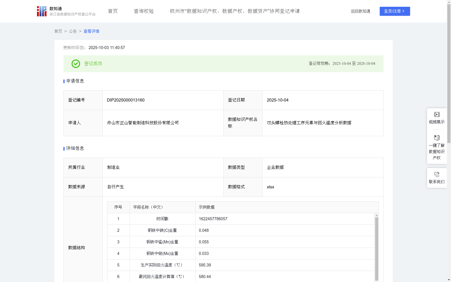Click the 自行产生 data source value

click(116, 187)
